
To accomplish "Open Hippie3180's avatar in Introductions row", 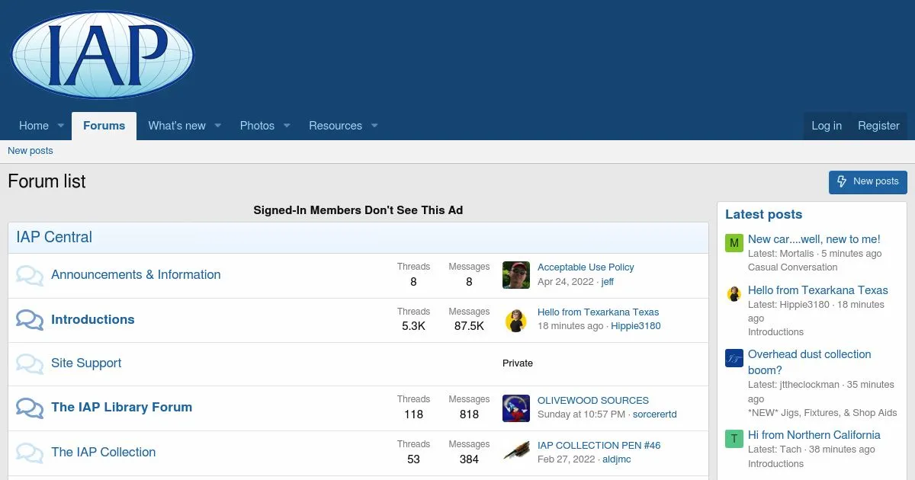I will coord(516,320).
